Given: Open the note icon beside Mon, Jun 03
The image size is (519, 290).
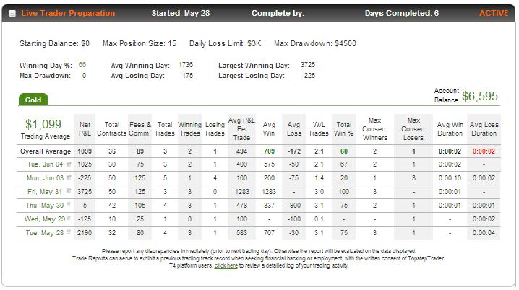Looking at the screenshot, I should pyautogui.click(x=69, y=177).
